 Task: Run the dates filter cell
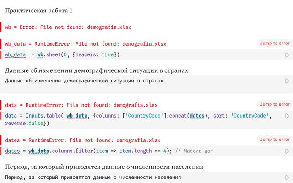[287, 151]
